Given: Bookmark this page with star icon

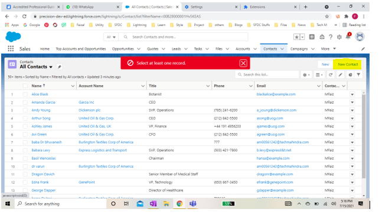Looking at the screenshot, I should [327, 16].
